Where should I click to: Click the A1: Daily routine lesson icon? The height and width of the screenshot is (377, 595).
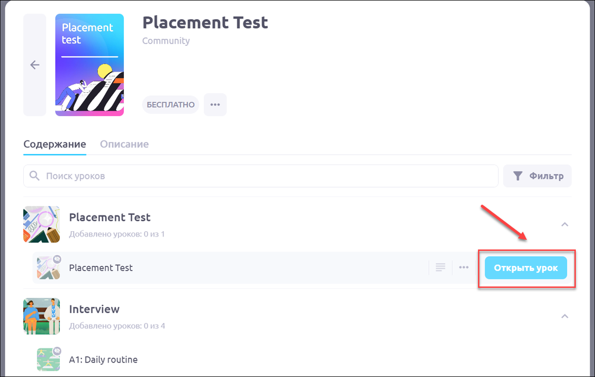coord(48,360)
